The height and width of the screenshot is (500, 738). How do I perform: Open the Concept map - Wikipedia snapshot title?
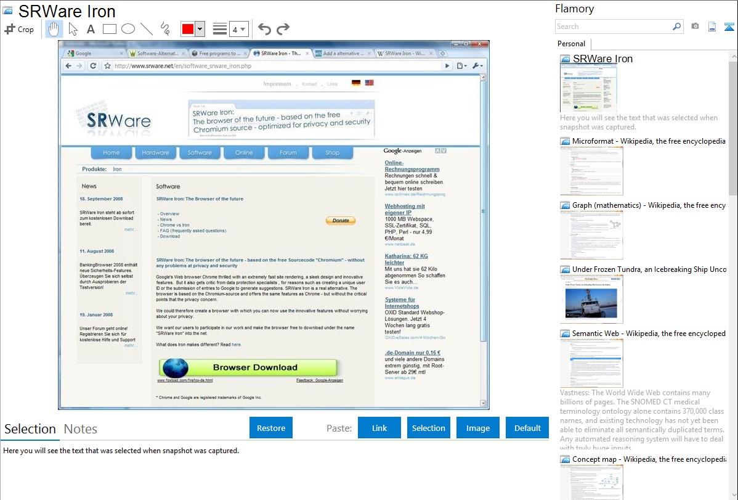pos(649,459)
